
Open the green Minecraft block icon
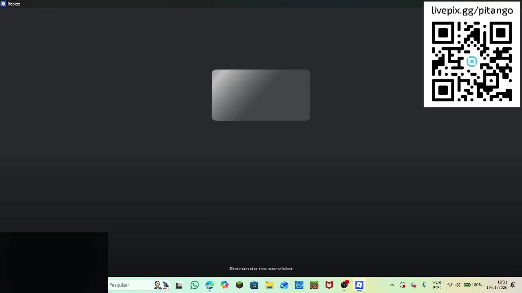point(239,285)
